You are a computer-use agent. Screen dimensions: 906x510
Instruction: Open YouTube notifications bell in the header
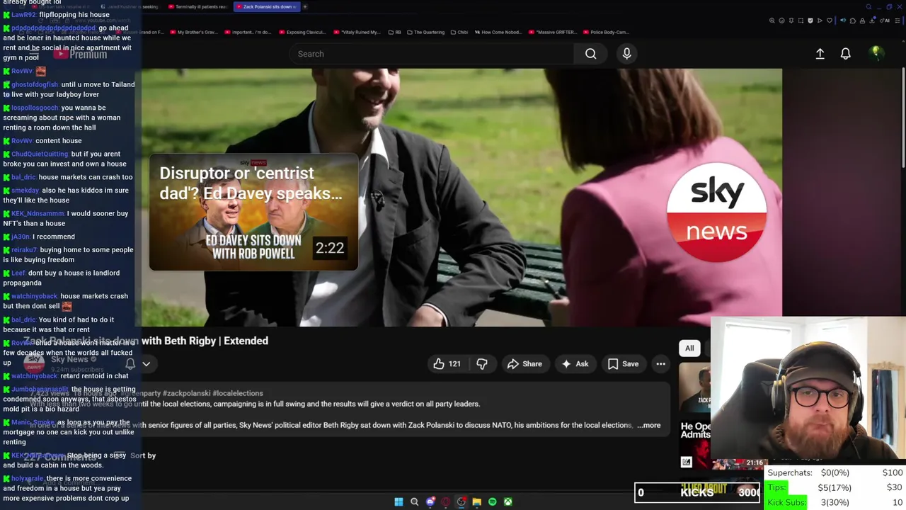[x=845, y=54]
